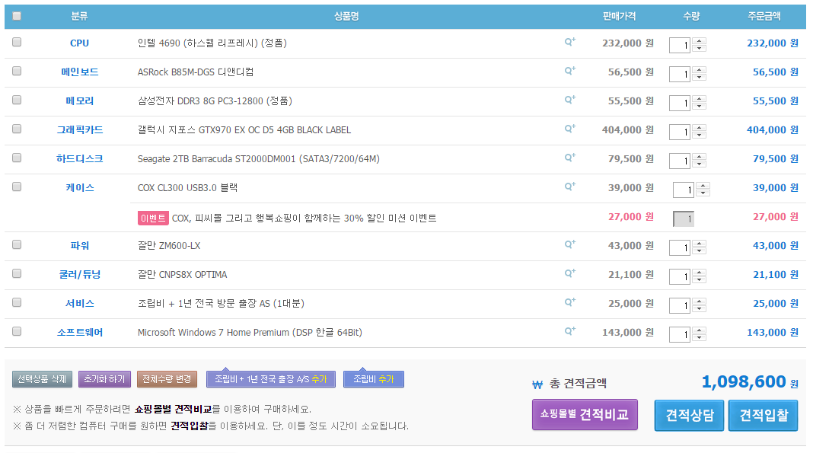Check the 메모리 row checkbox
This screenshot has height=453, width=813.
coord(17,100)
